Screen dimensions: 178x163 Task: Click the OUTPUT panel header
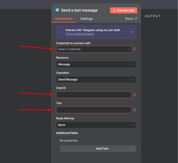[x=152, y=16]
